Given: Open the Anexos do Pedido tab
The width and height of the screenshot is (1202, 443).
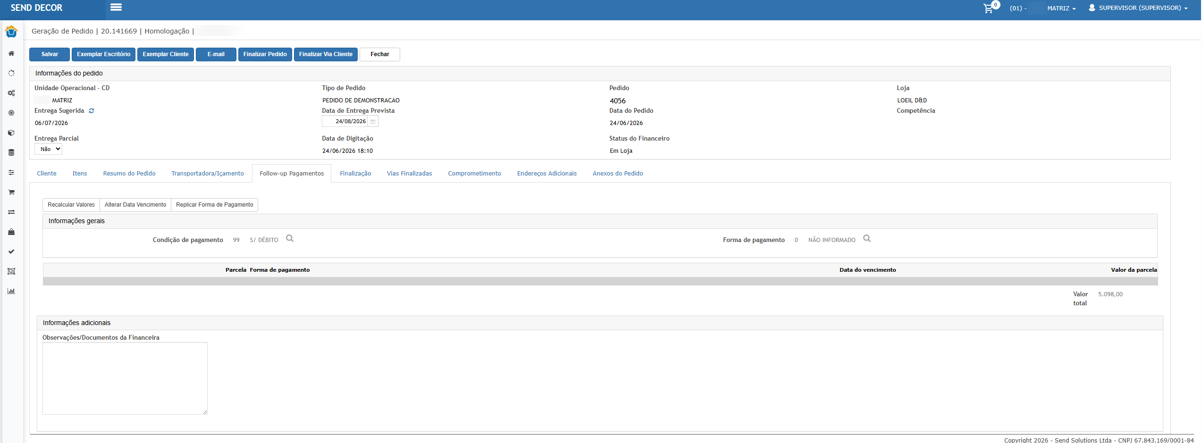Looking at the screenshot, I should (x=618, y=174).
